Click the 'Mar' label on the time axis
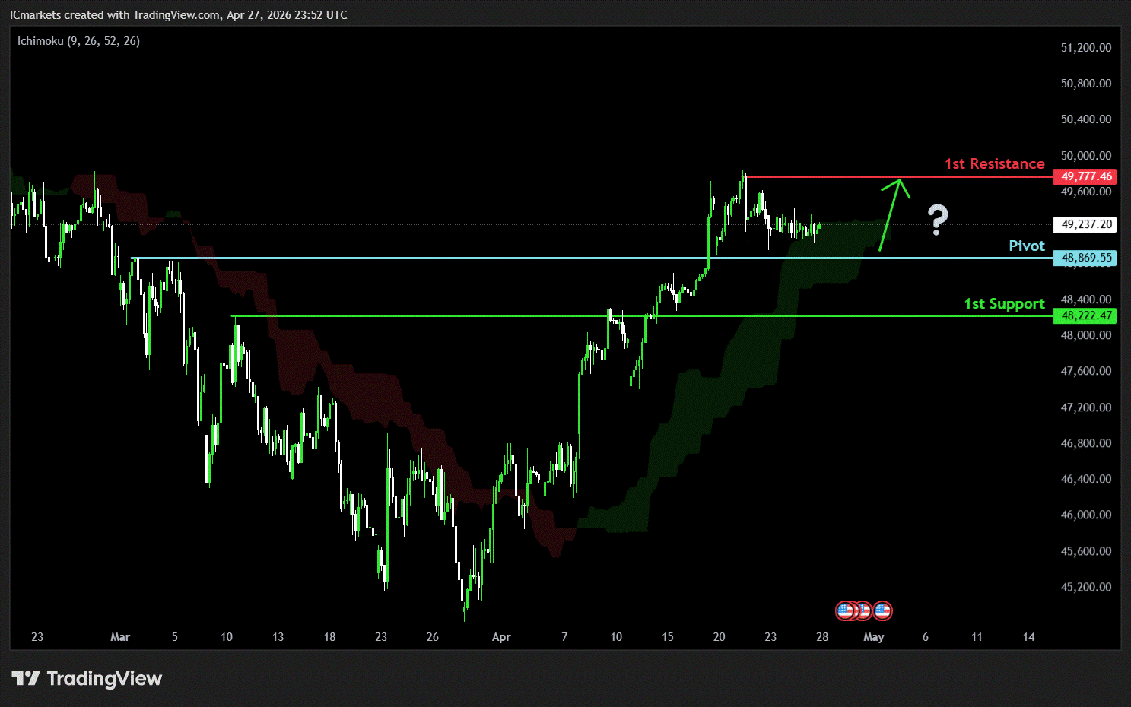This screenshot has height=707, width=1131. point(120,637)
